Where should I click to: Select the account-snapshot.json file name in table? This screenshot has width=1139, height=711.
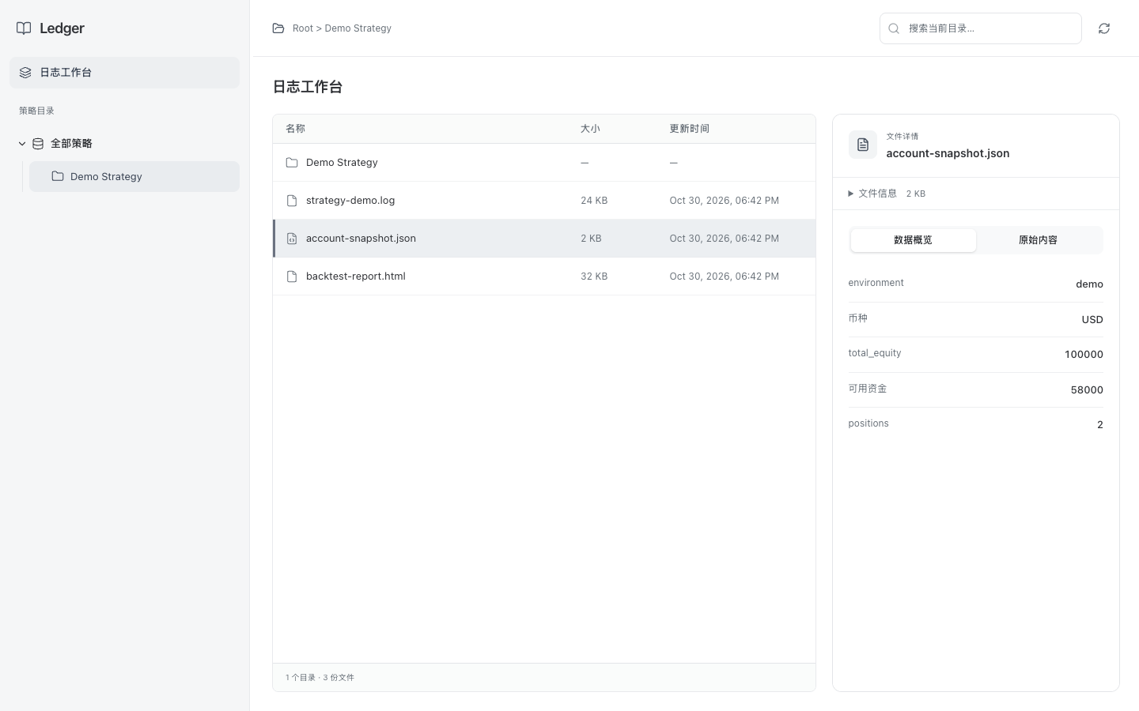coord(361,239)
